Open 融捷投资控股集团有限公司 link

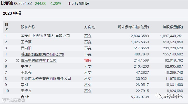coord(42,54)
